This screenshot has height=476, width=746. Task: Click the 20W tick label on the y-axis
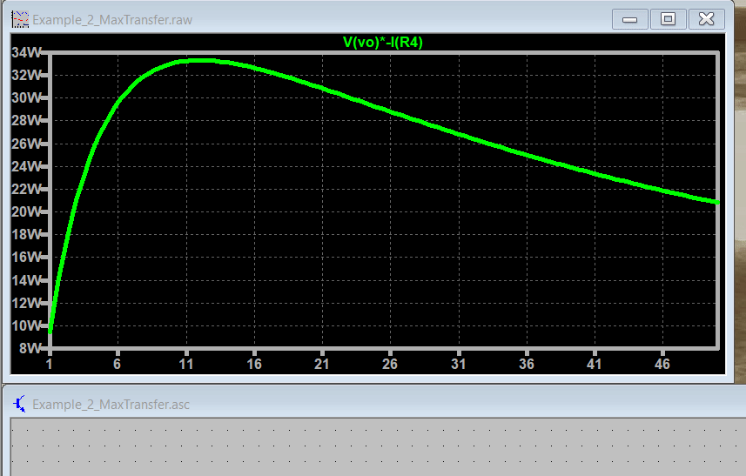coord(26,211)
